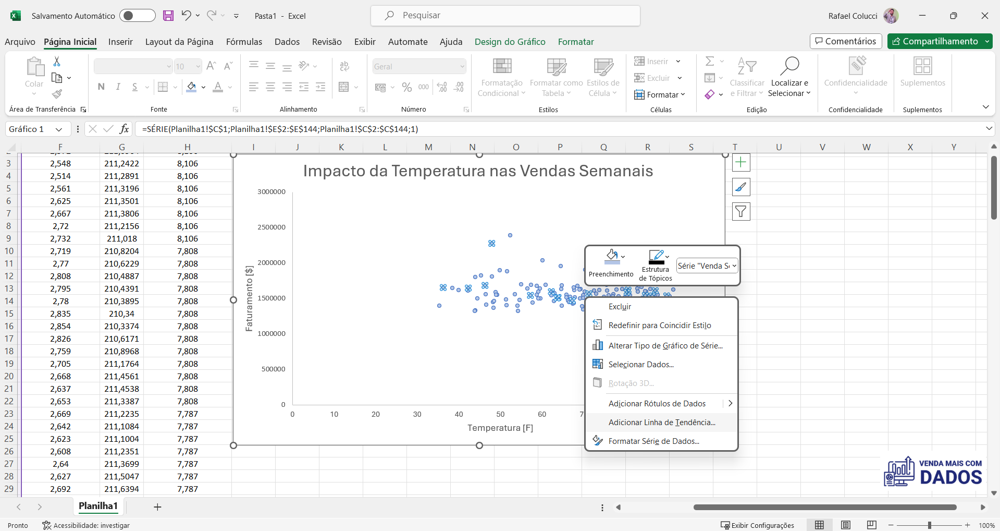Click the AutoSoma sigma icon
Viewport: 1000px width, 531px height.
pyautogui.click(x=711, y=61)
